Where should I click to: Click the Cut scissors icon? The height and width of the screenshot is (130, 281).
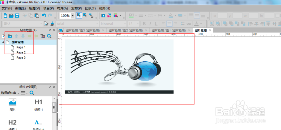point(25,16)
